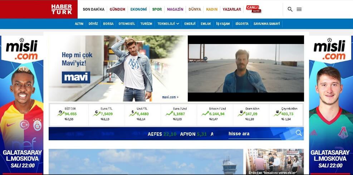Open the search magnifier in header
Viewport: 353px width, 175px height.
pyautogui.click(x=290, y=9)
